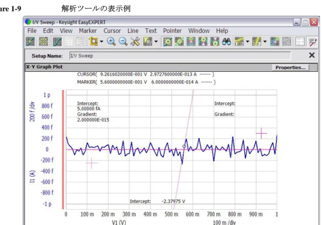Open the Text menu
This screenshot has height=225, width=322.
point(151,31)
